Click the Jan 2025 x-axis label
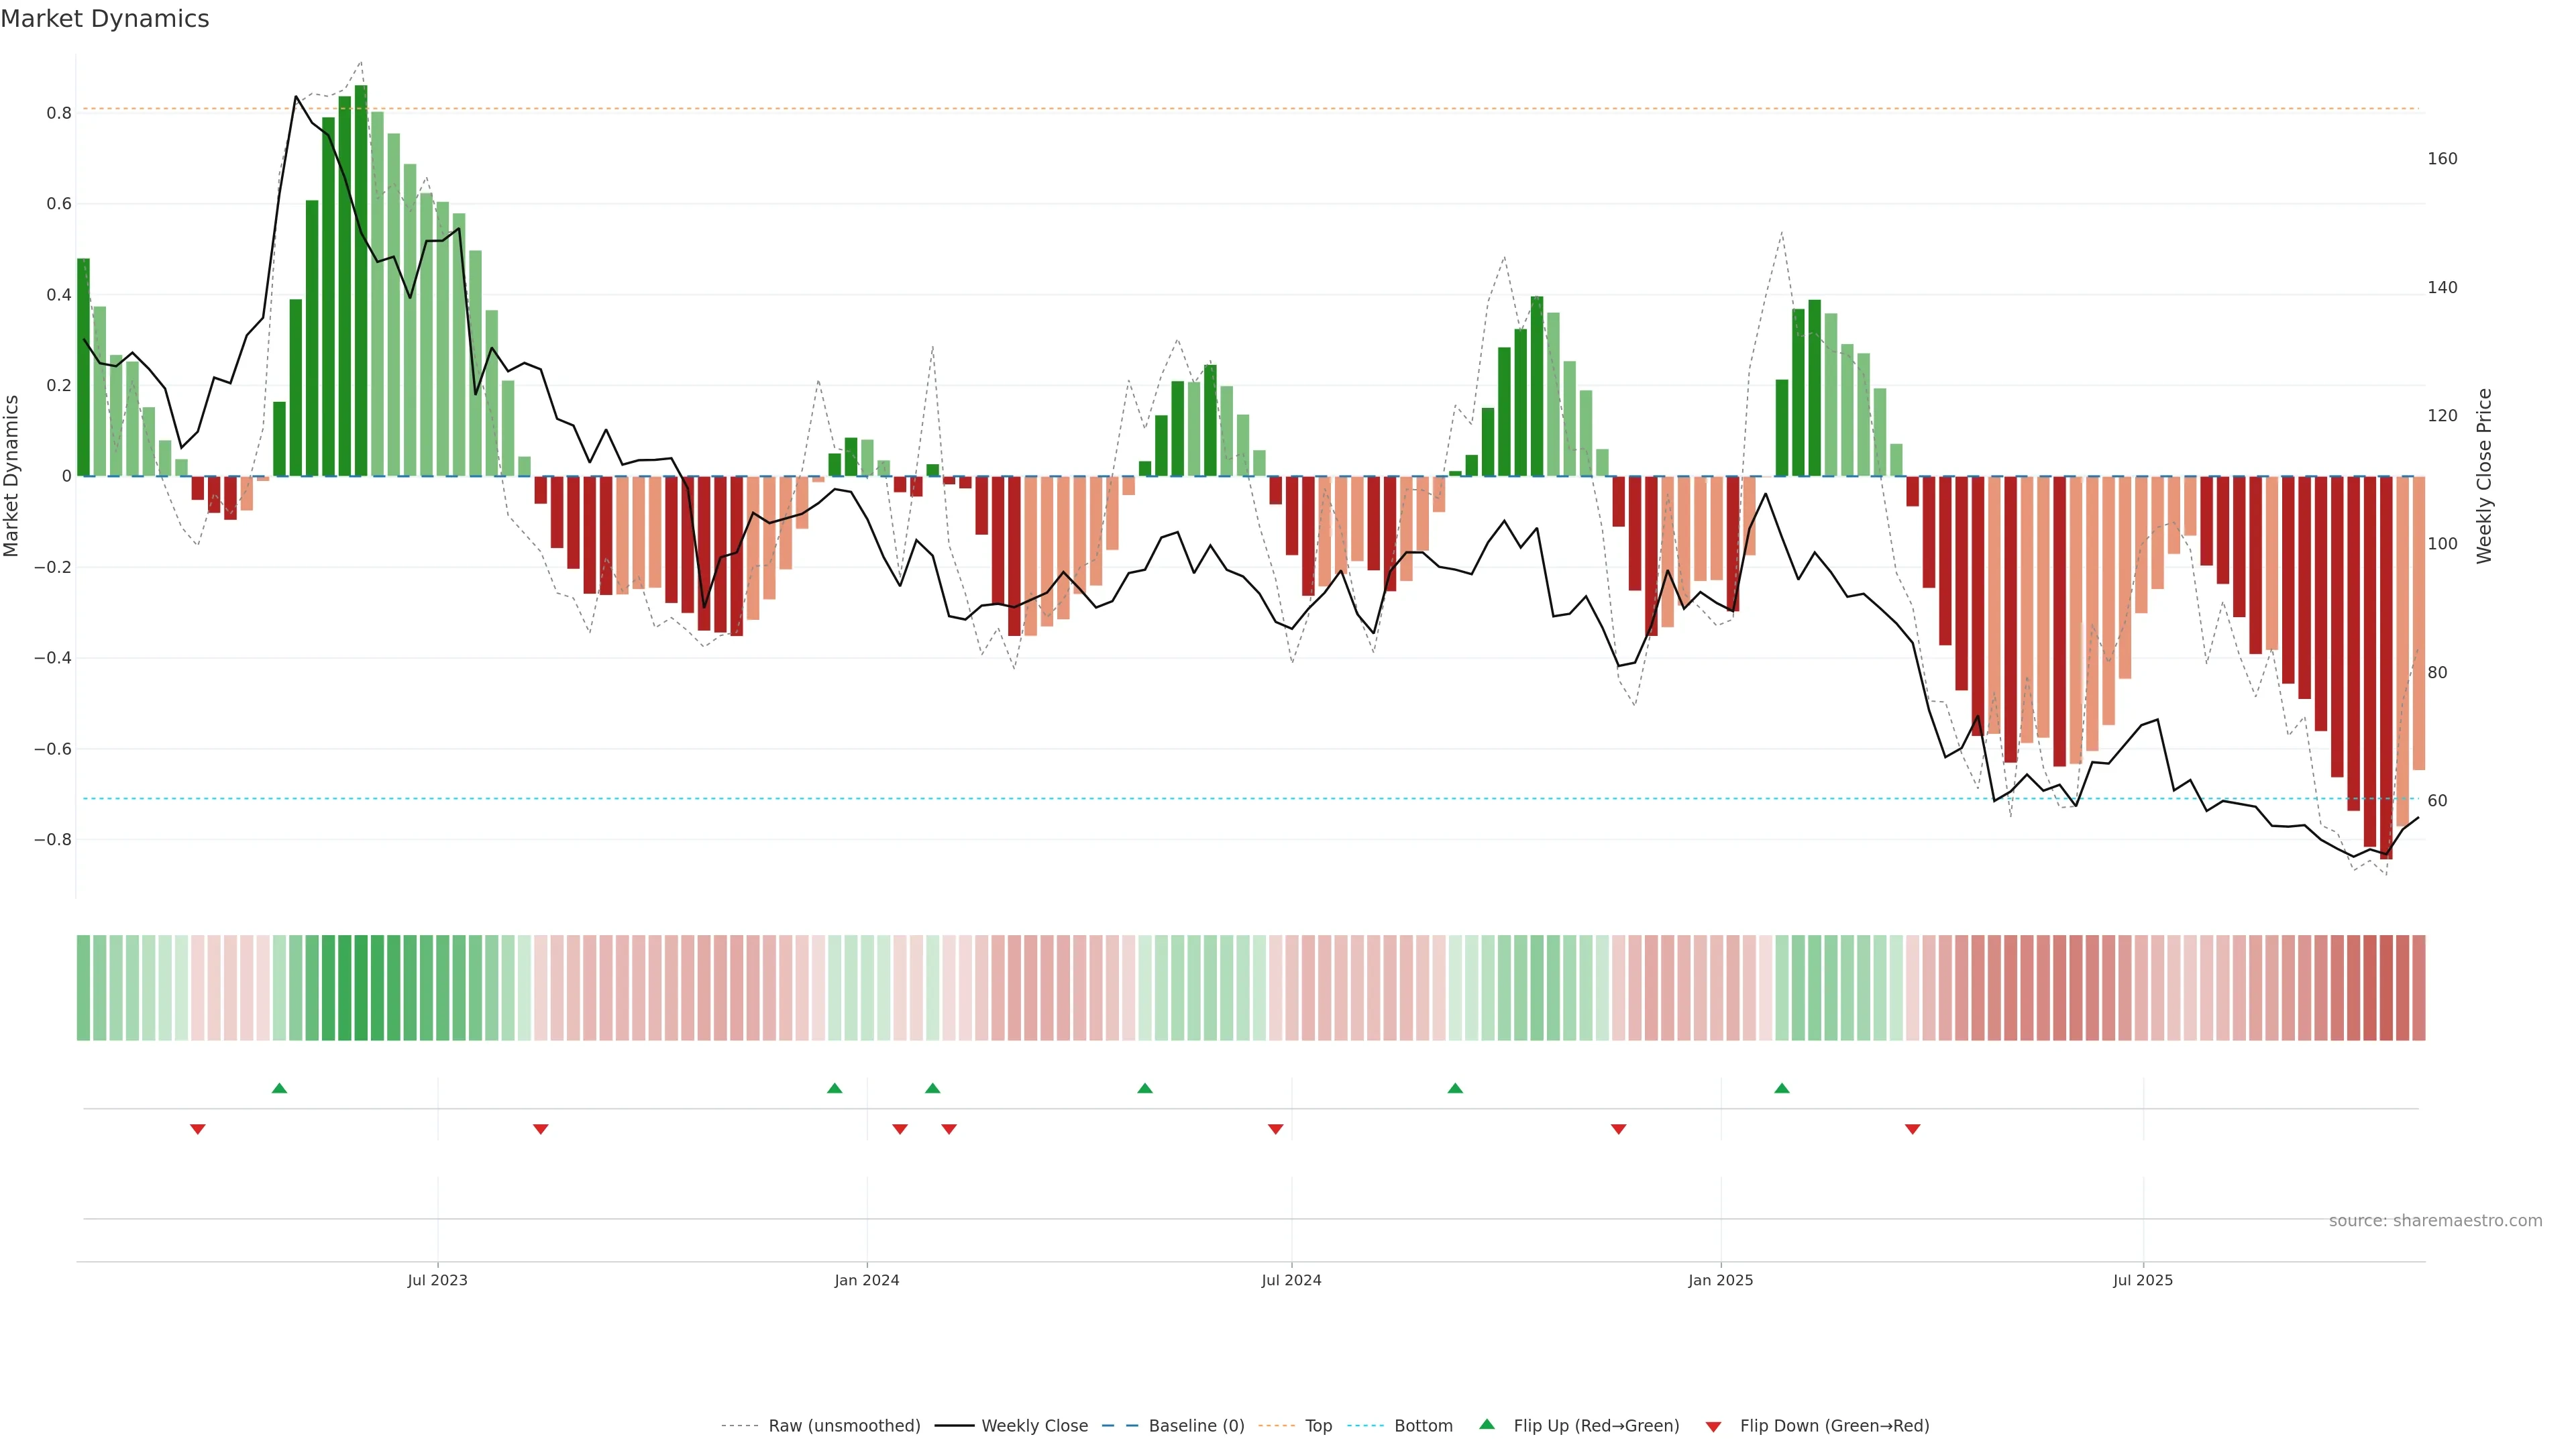Viewport: 2576px width, 1449px height. pyautogui.click(x=1720, y=1280)
